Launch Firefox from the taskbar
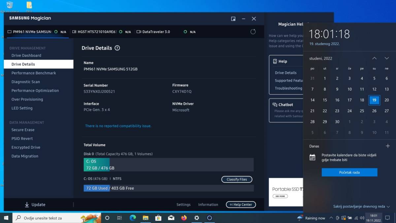 point(184,218)
